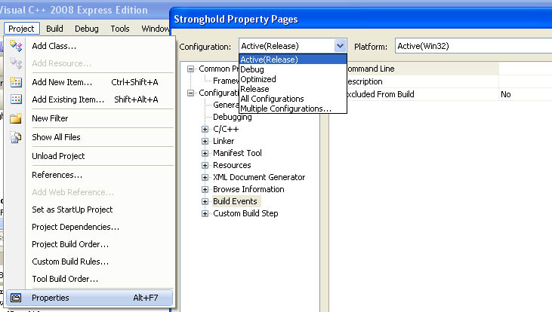The width and height of the screenshot is (552, 312).
Task: Collapse the Common Properties tree node
Action: (x=190, y=69)
